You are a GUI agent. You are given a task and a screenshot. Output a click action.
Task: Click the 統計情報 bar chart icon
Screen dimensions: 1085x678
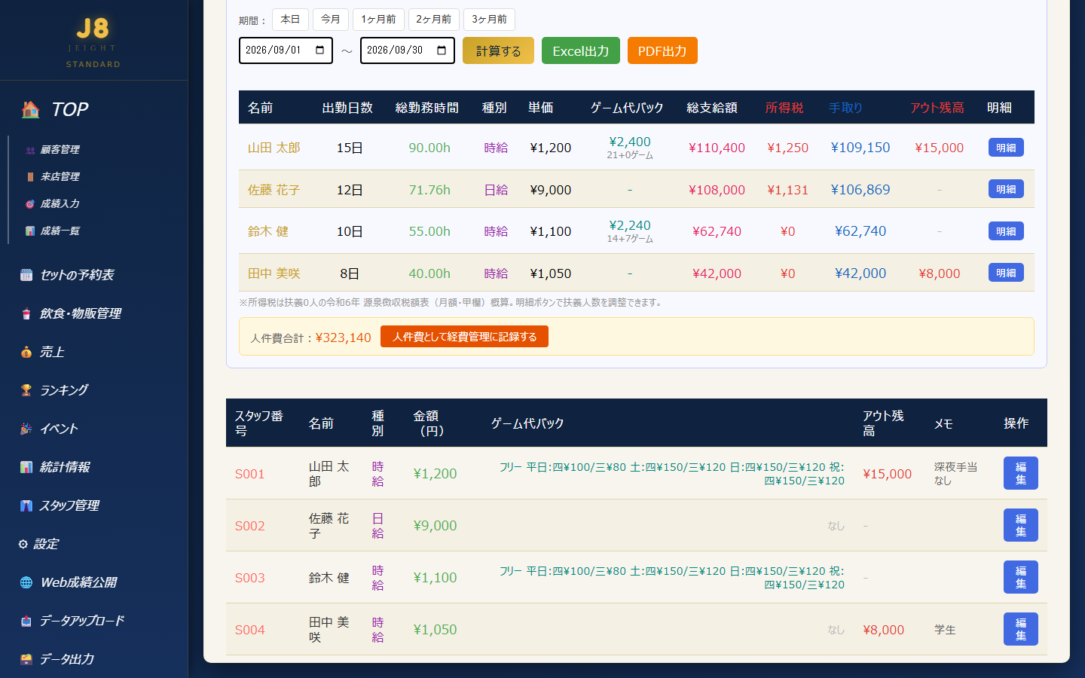point(26,467)
